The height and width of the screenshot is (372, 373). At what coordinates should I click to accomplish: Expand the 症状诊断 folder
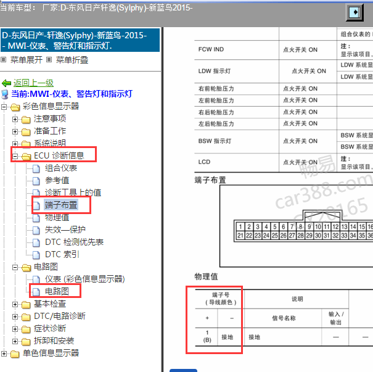coord(15,329)
